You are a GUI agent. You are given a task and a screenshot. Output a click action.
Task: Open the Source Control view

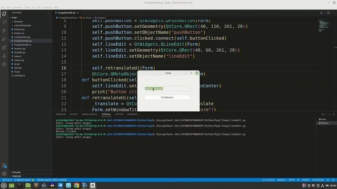4,30
